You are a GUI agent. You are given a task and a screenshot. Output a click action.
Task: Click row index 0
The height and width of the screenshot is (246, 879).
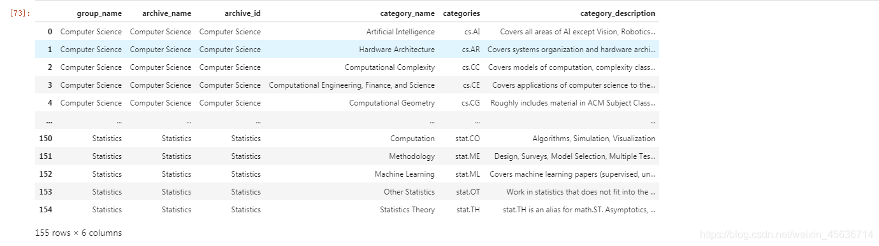tap(50, 32)
